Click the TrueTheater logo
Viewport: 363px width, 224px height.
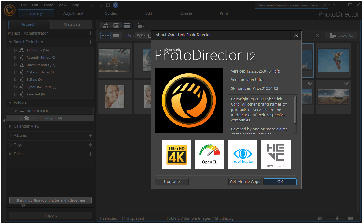[243, 155]
